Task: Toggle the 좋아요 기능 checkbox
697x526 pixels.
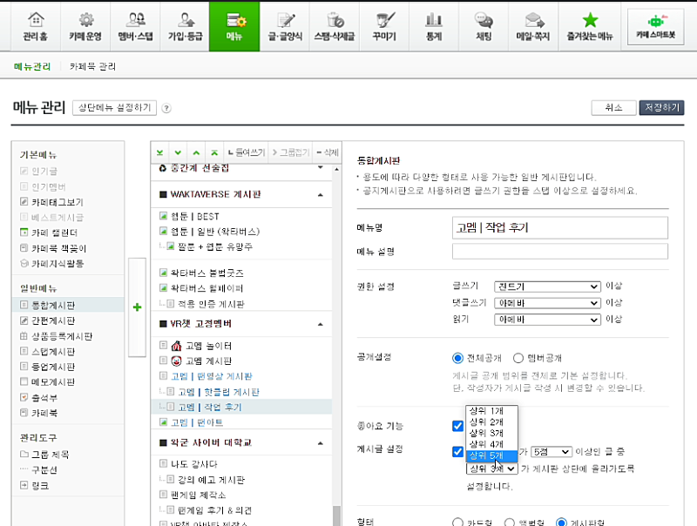Action: pos(457,426)
